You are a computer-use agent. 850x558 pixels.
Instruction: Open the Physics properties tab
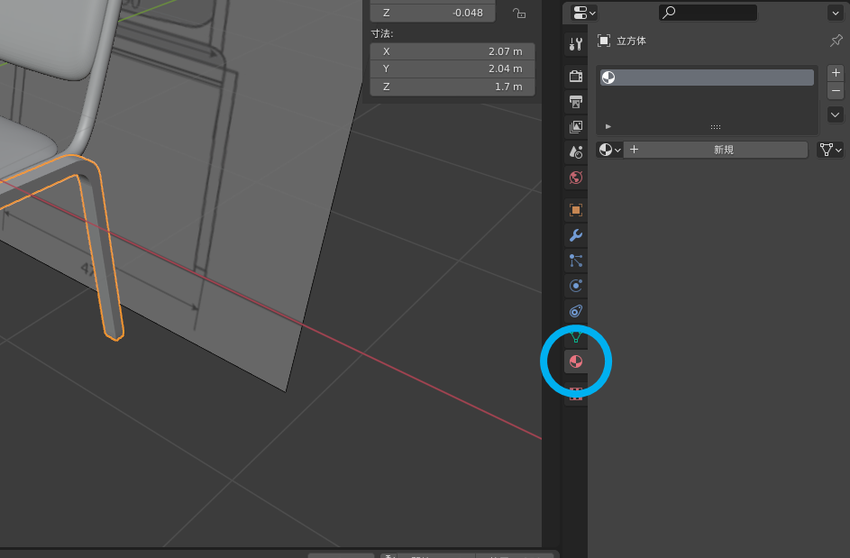pyautogui.click(x=576, y=286)
